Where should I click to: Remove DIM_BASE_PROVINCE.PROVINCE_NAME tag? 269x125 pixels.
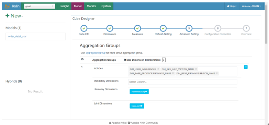(x=173, y=73)
